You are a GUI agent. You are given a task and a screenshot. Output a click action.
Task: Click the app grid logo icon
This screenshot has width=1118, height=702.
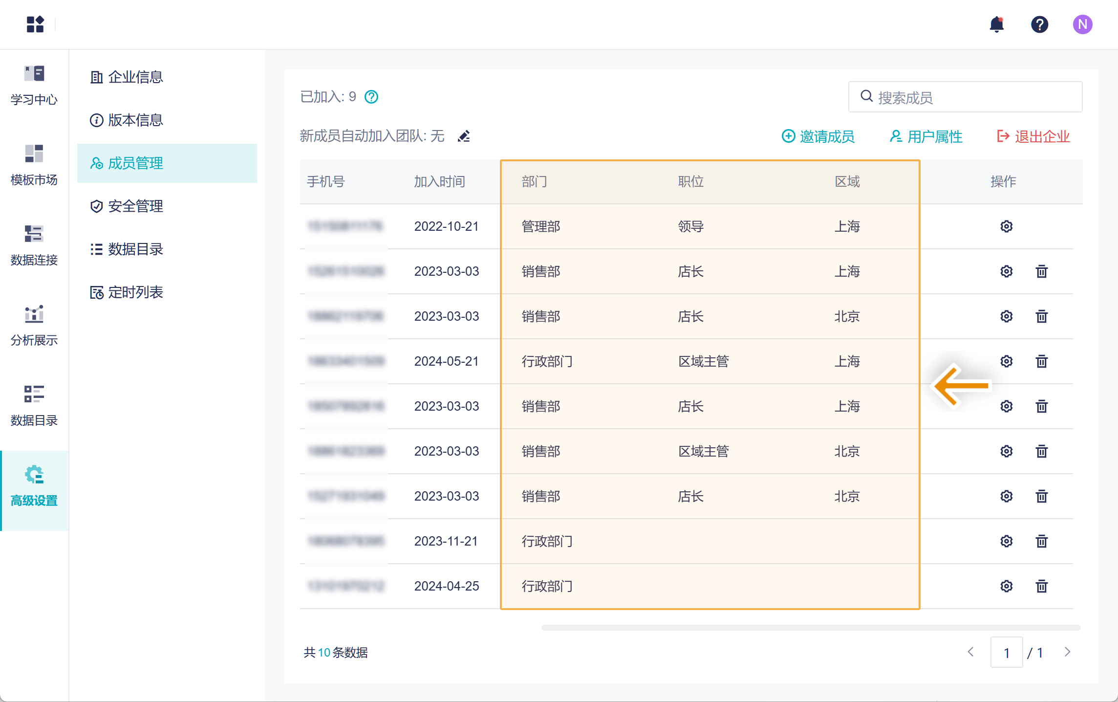click(35, 24)
